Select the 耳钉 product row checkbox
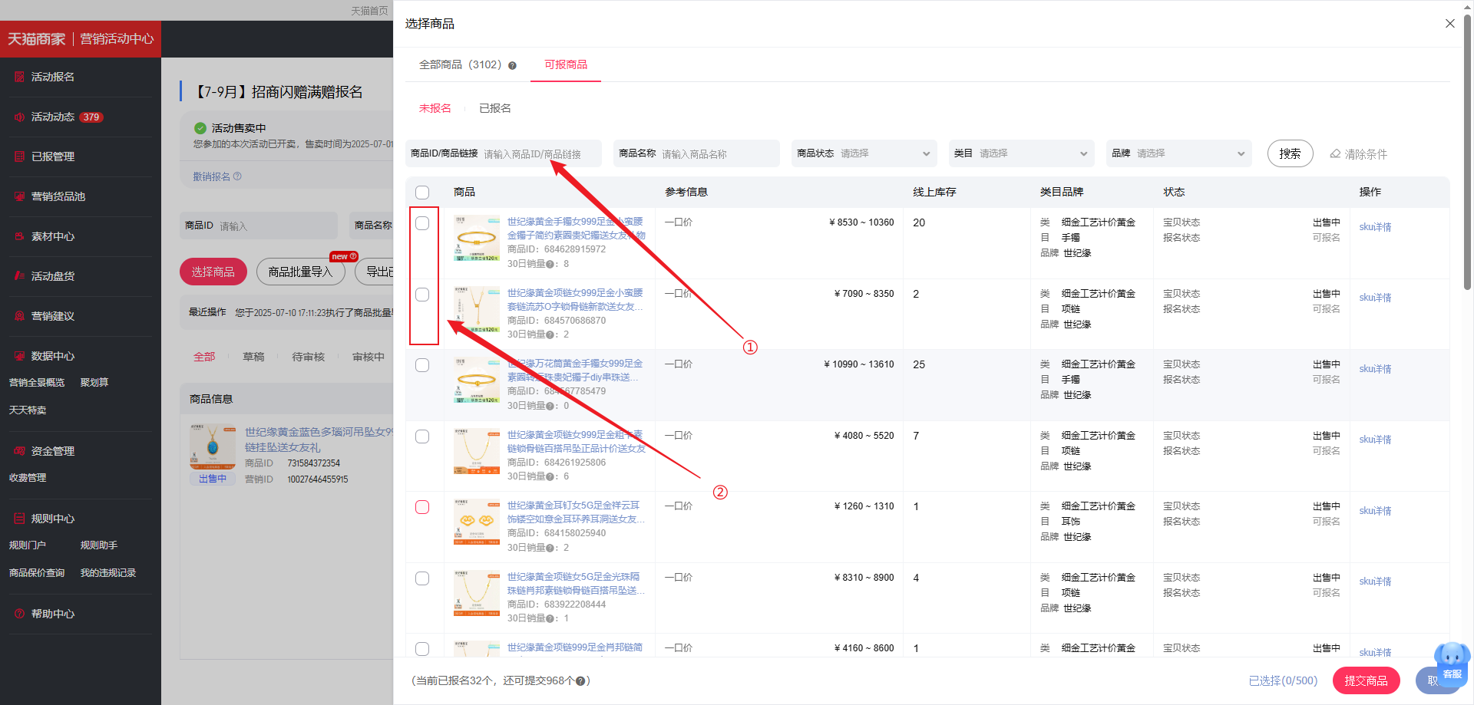 coord(422,507)
